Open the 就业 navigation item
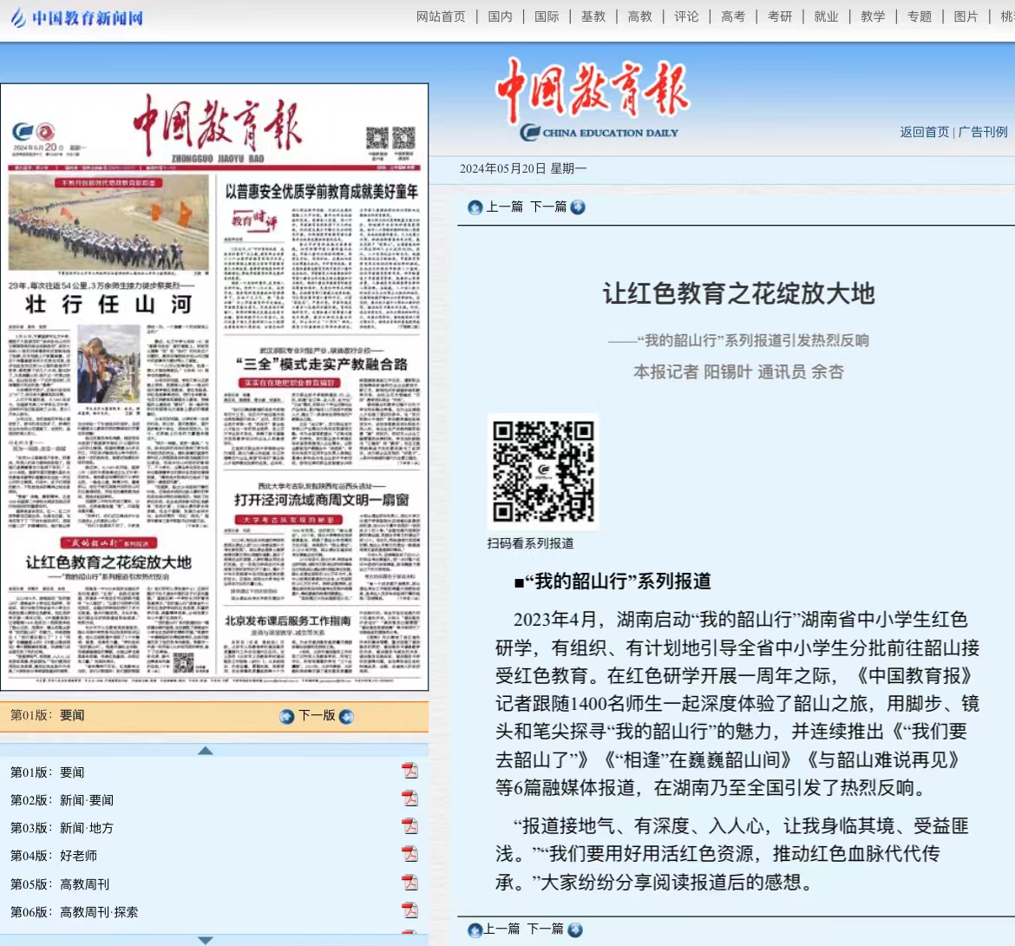The image size is (1015, 946). tap(826, 16)
